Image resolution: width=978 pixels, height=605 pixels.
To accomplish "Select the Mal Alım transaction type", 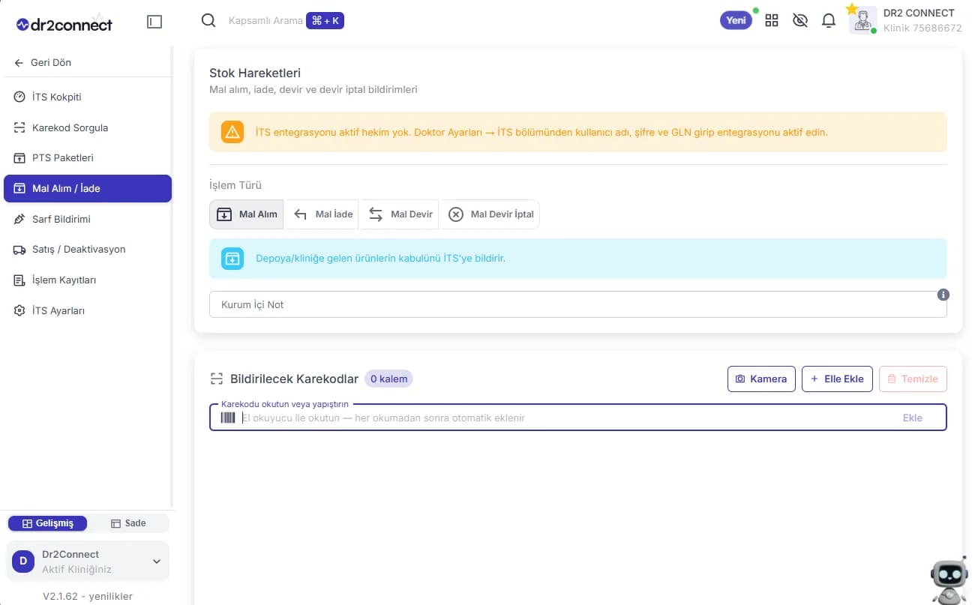I will [247, 214].
